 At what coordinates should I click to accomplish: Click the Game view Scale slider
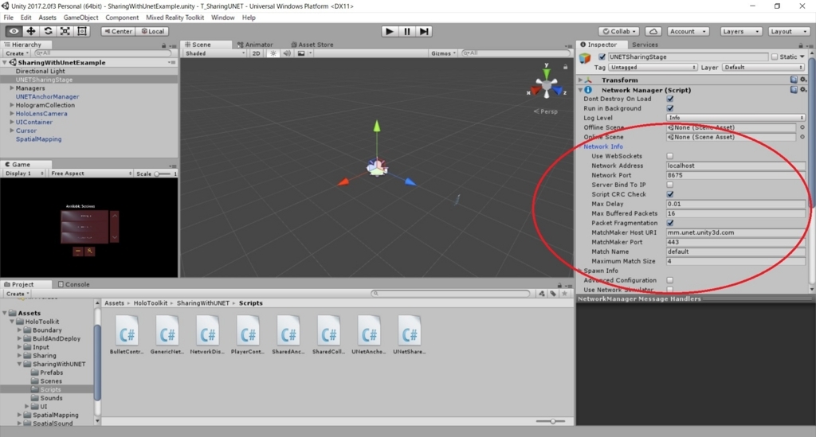pyautogui.click(x=163, y=174)
